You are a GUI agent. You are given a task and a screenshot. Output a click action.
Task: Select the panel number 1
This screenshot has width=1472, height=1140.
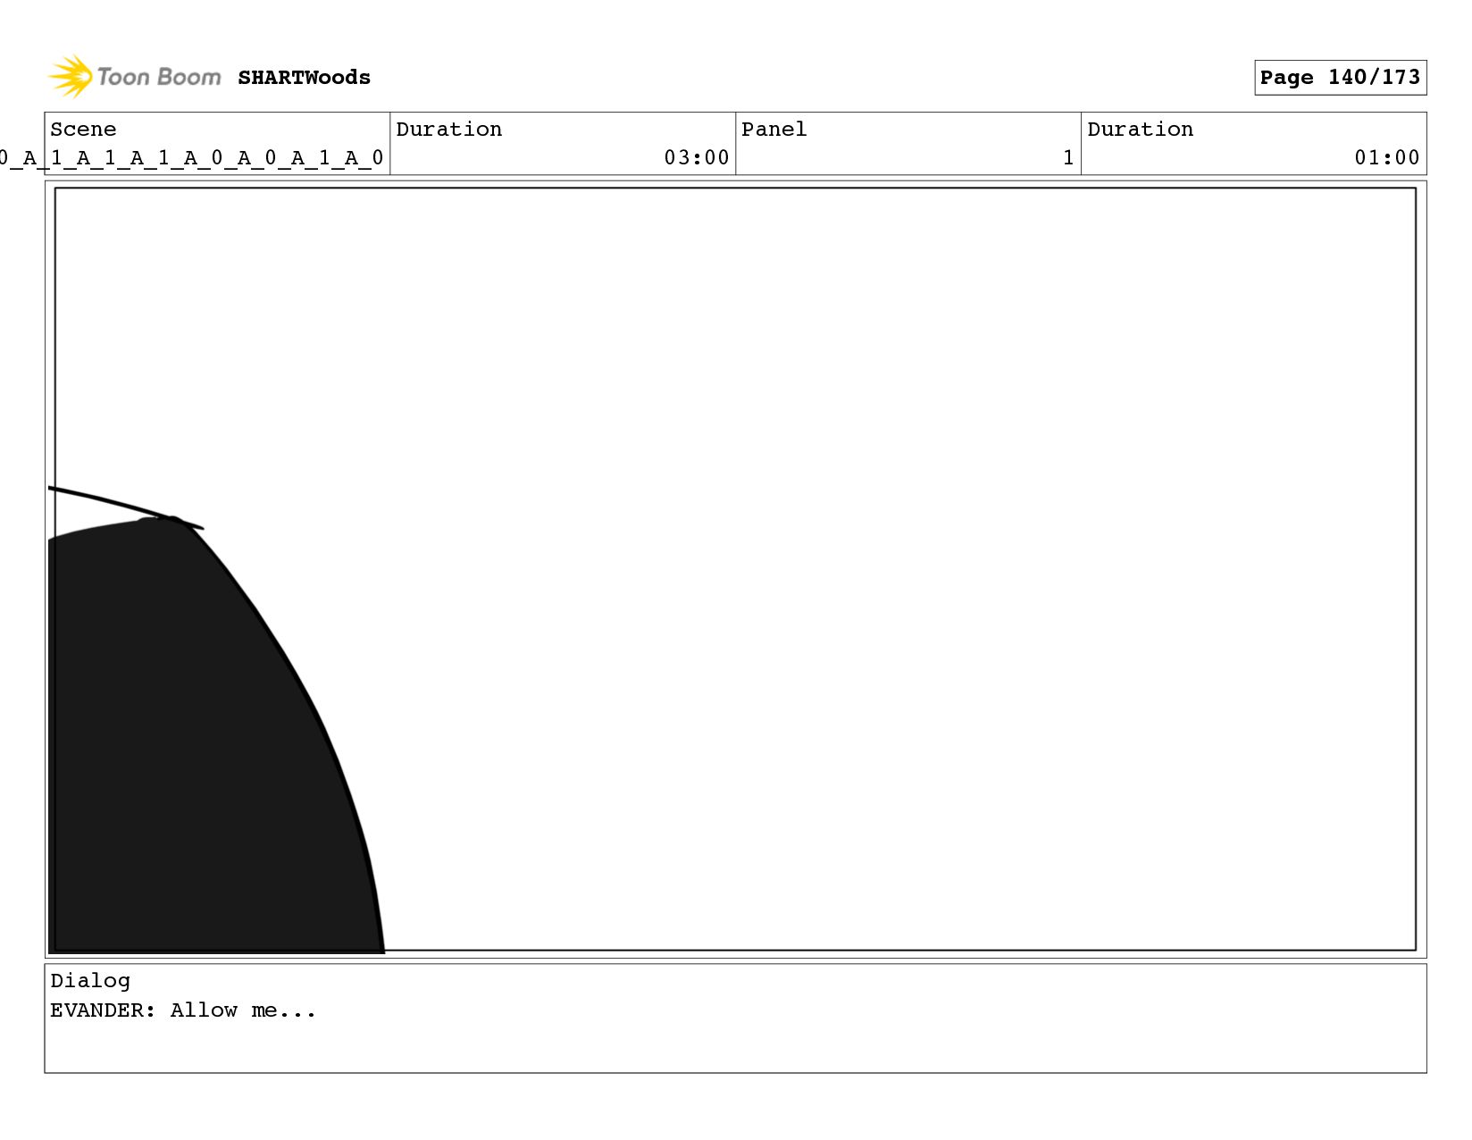[1068, 158]
